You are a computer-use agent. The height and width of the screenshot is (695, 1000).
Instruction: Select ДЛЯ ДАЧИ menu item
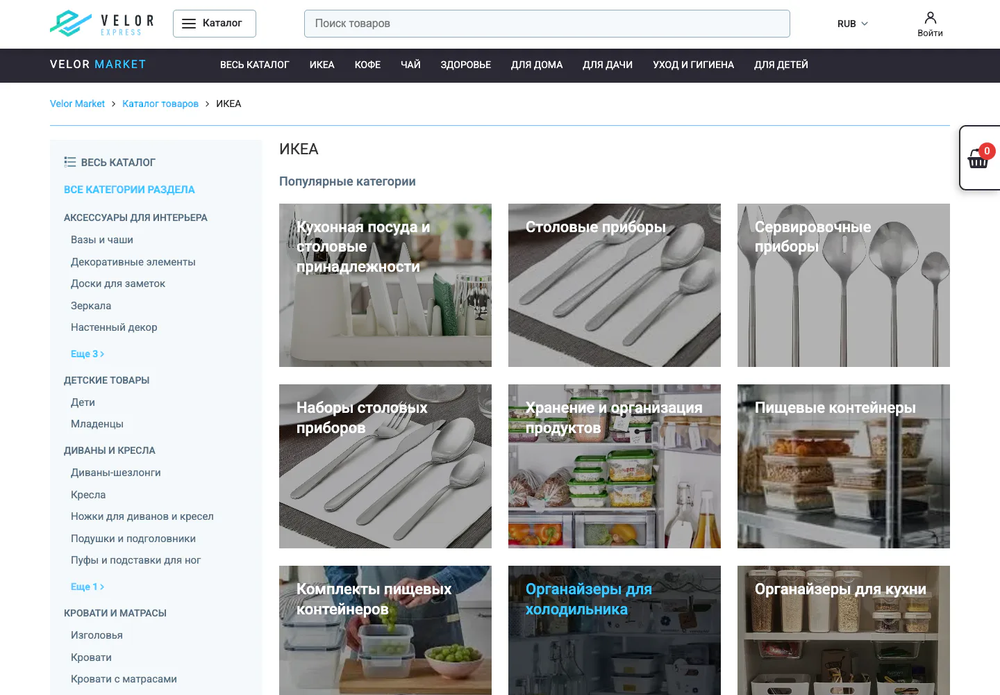click(x=608, y=65)
